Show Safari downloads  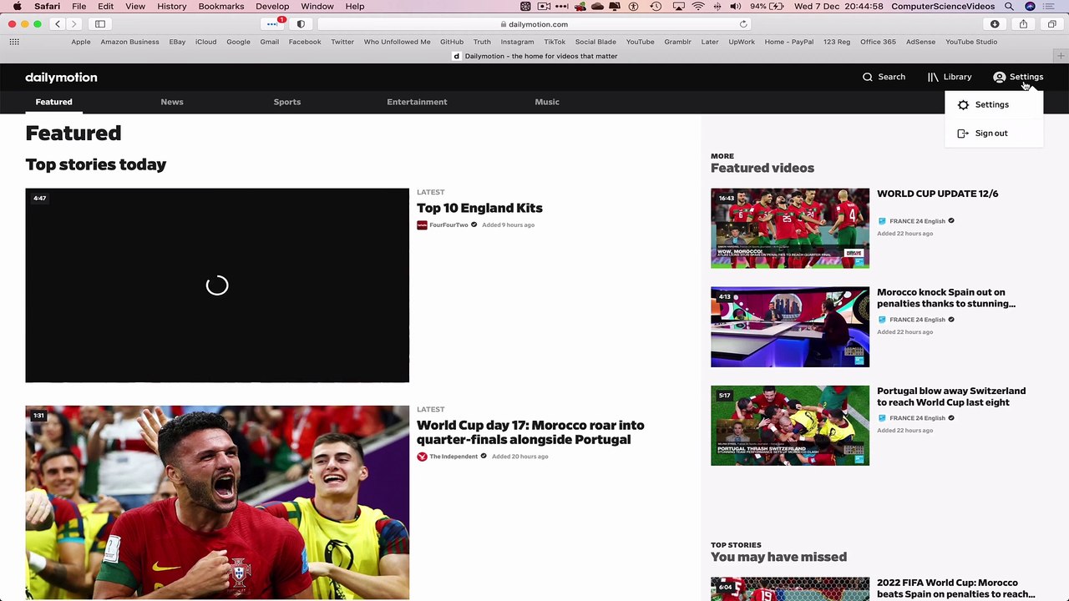coord(995,24)
